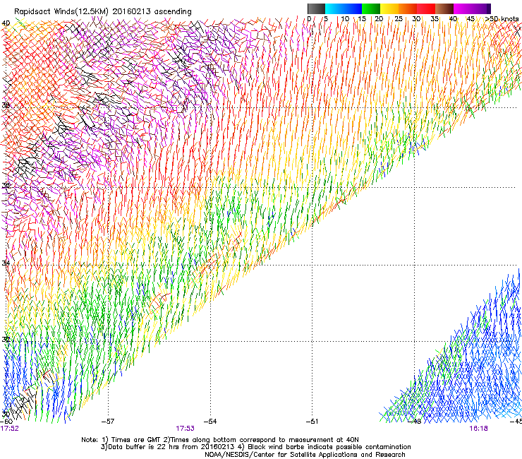Click the orange 25-30 knots legend swatch
522x459 pixels.
click(x=408, y=8)
